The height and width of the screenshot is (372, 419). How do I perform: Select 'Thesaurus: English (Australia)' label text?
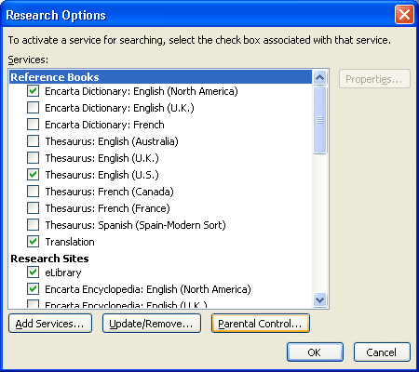coord(112,141)
